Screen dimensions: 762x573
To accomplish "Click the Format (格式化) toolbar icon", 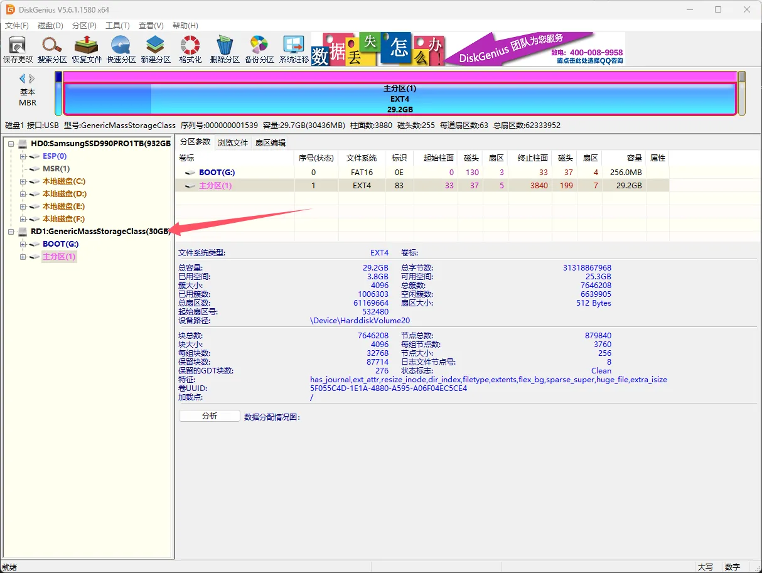I will pyautogui.click(x=190, y=49).
